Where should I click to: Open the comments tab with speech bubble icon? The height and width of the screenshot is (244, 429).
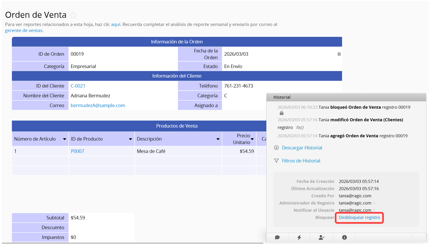(277, 237)
